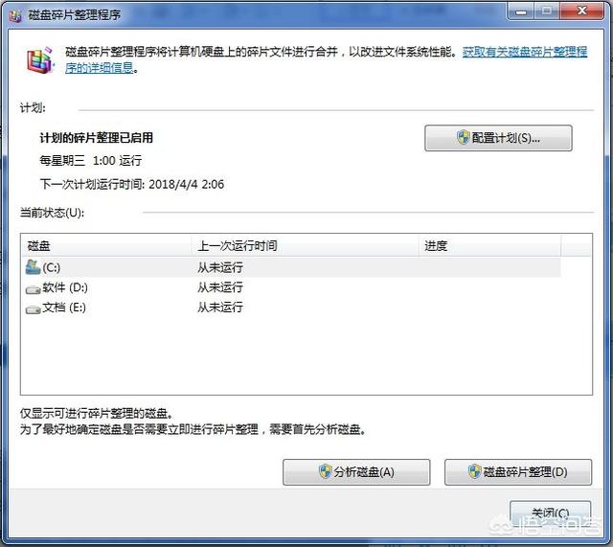Image resolution: width=613 pixels, height=547 pixels.
Task: Click the C: system drive icon
Action: coord(33,267)
